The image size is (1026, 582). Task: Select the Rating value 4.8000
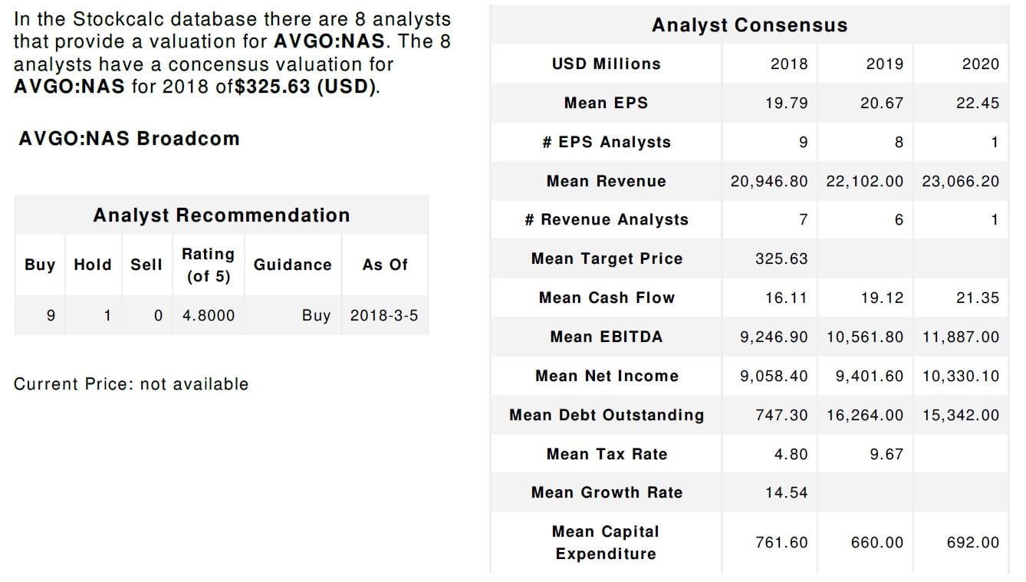pyautogui.click(x=209, y=316)
